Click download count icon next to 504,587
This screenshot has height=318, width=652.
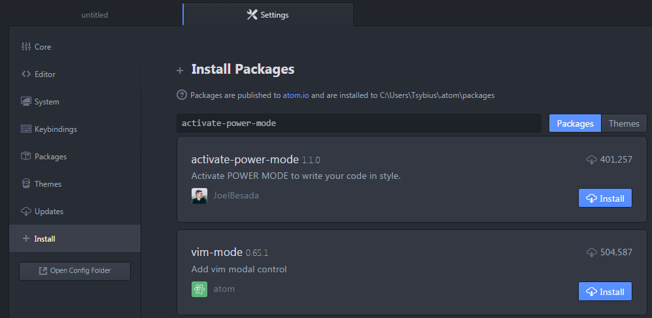[592, 252]
